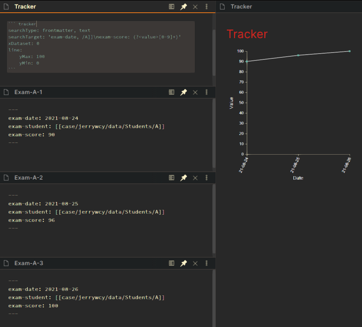This screenshot has height=327, width=362.
Task: Click the yMax: 100 line
Action: click(x=32, y=57)
